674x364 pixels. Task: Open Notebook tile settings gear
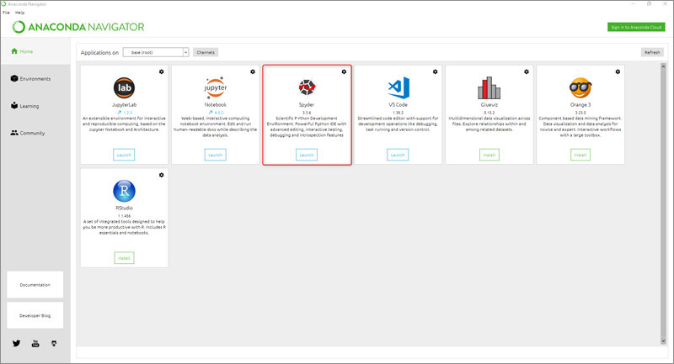point(253,71)
